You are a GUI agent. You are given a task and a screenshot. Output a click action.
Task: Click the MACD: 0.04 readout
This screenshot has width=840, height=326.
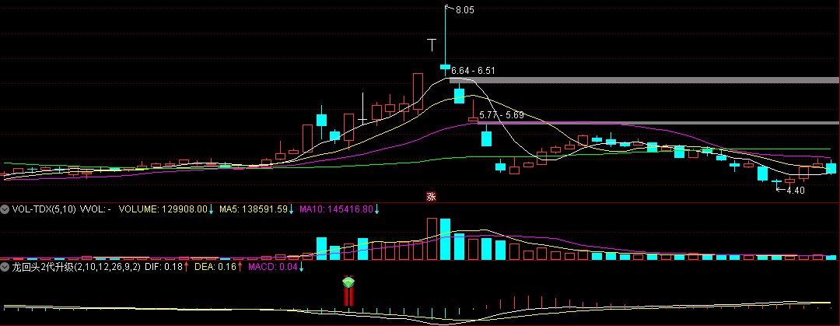[271, 267]
